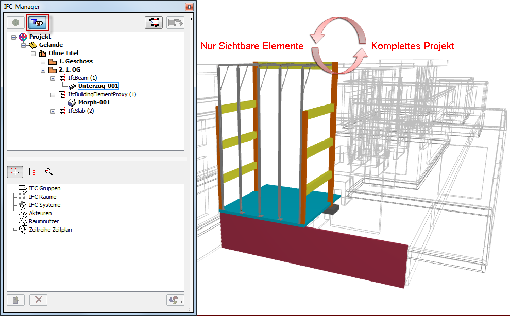Collapse the IfcBeam (1) group
Viewport: 510px width, 316px height.
pyautogui.click(x=53, y=78)
